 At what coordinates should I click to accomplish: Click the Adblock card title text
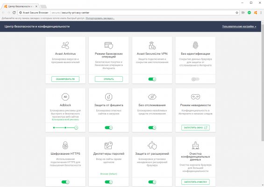pos(65,105)
